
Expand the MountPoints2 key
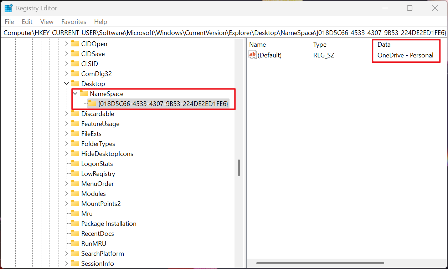pos(66,204)
